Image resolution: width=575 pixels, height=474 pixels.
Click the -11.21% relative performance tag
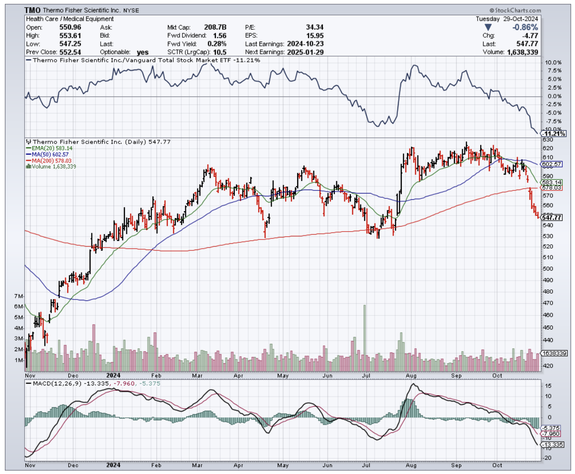(x=552, y=133)
